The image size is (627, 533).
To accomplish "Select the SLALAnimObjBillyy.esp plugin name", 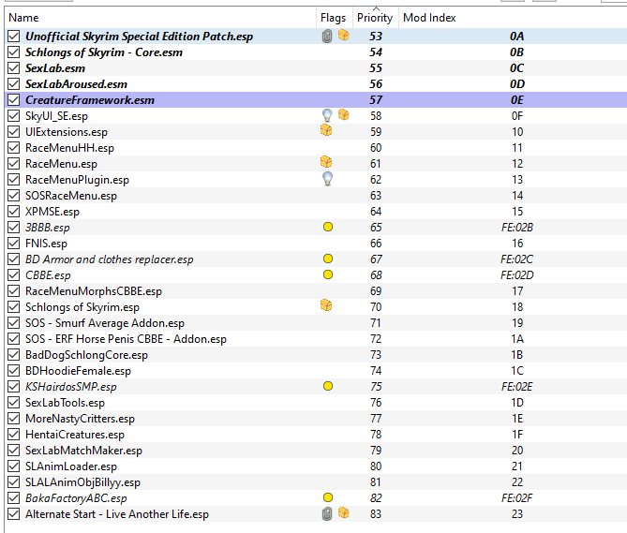I will click(x=82, y=482).
